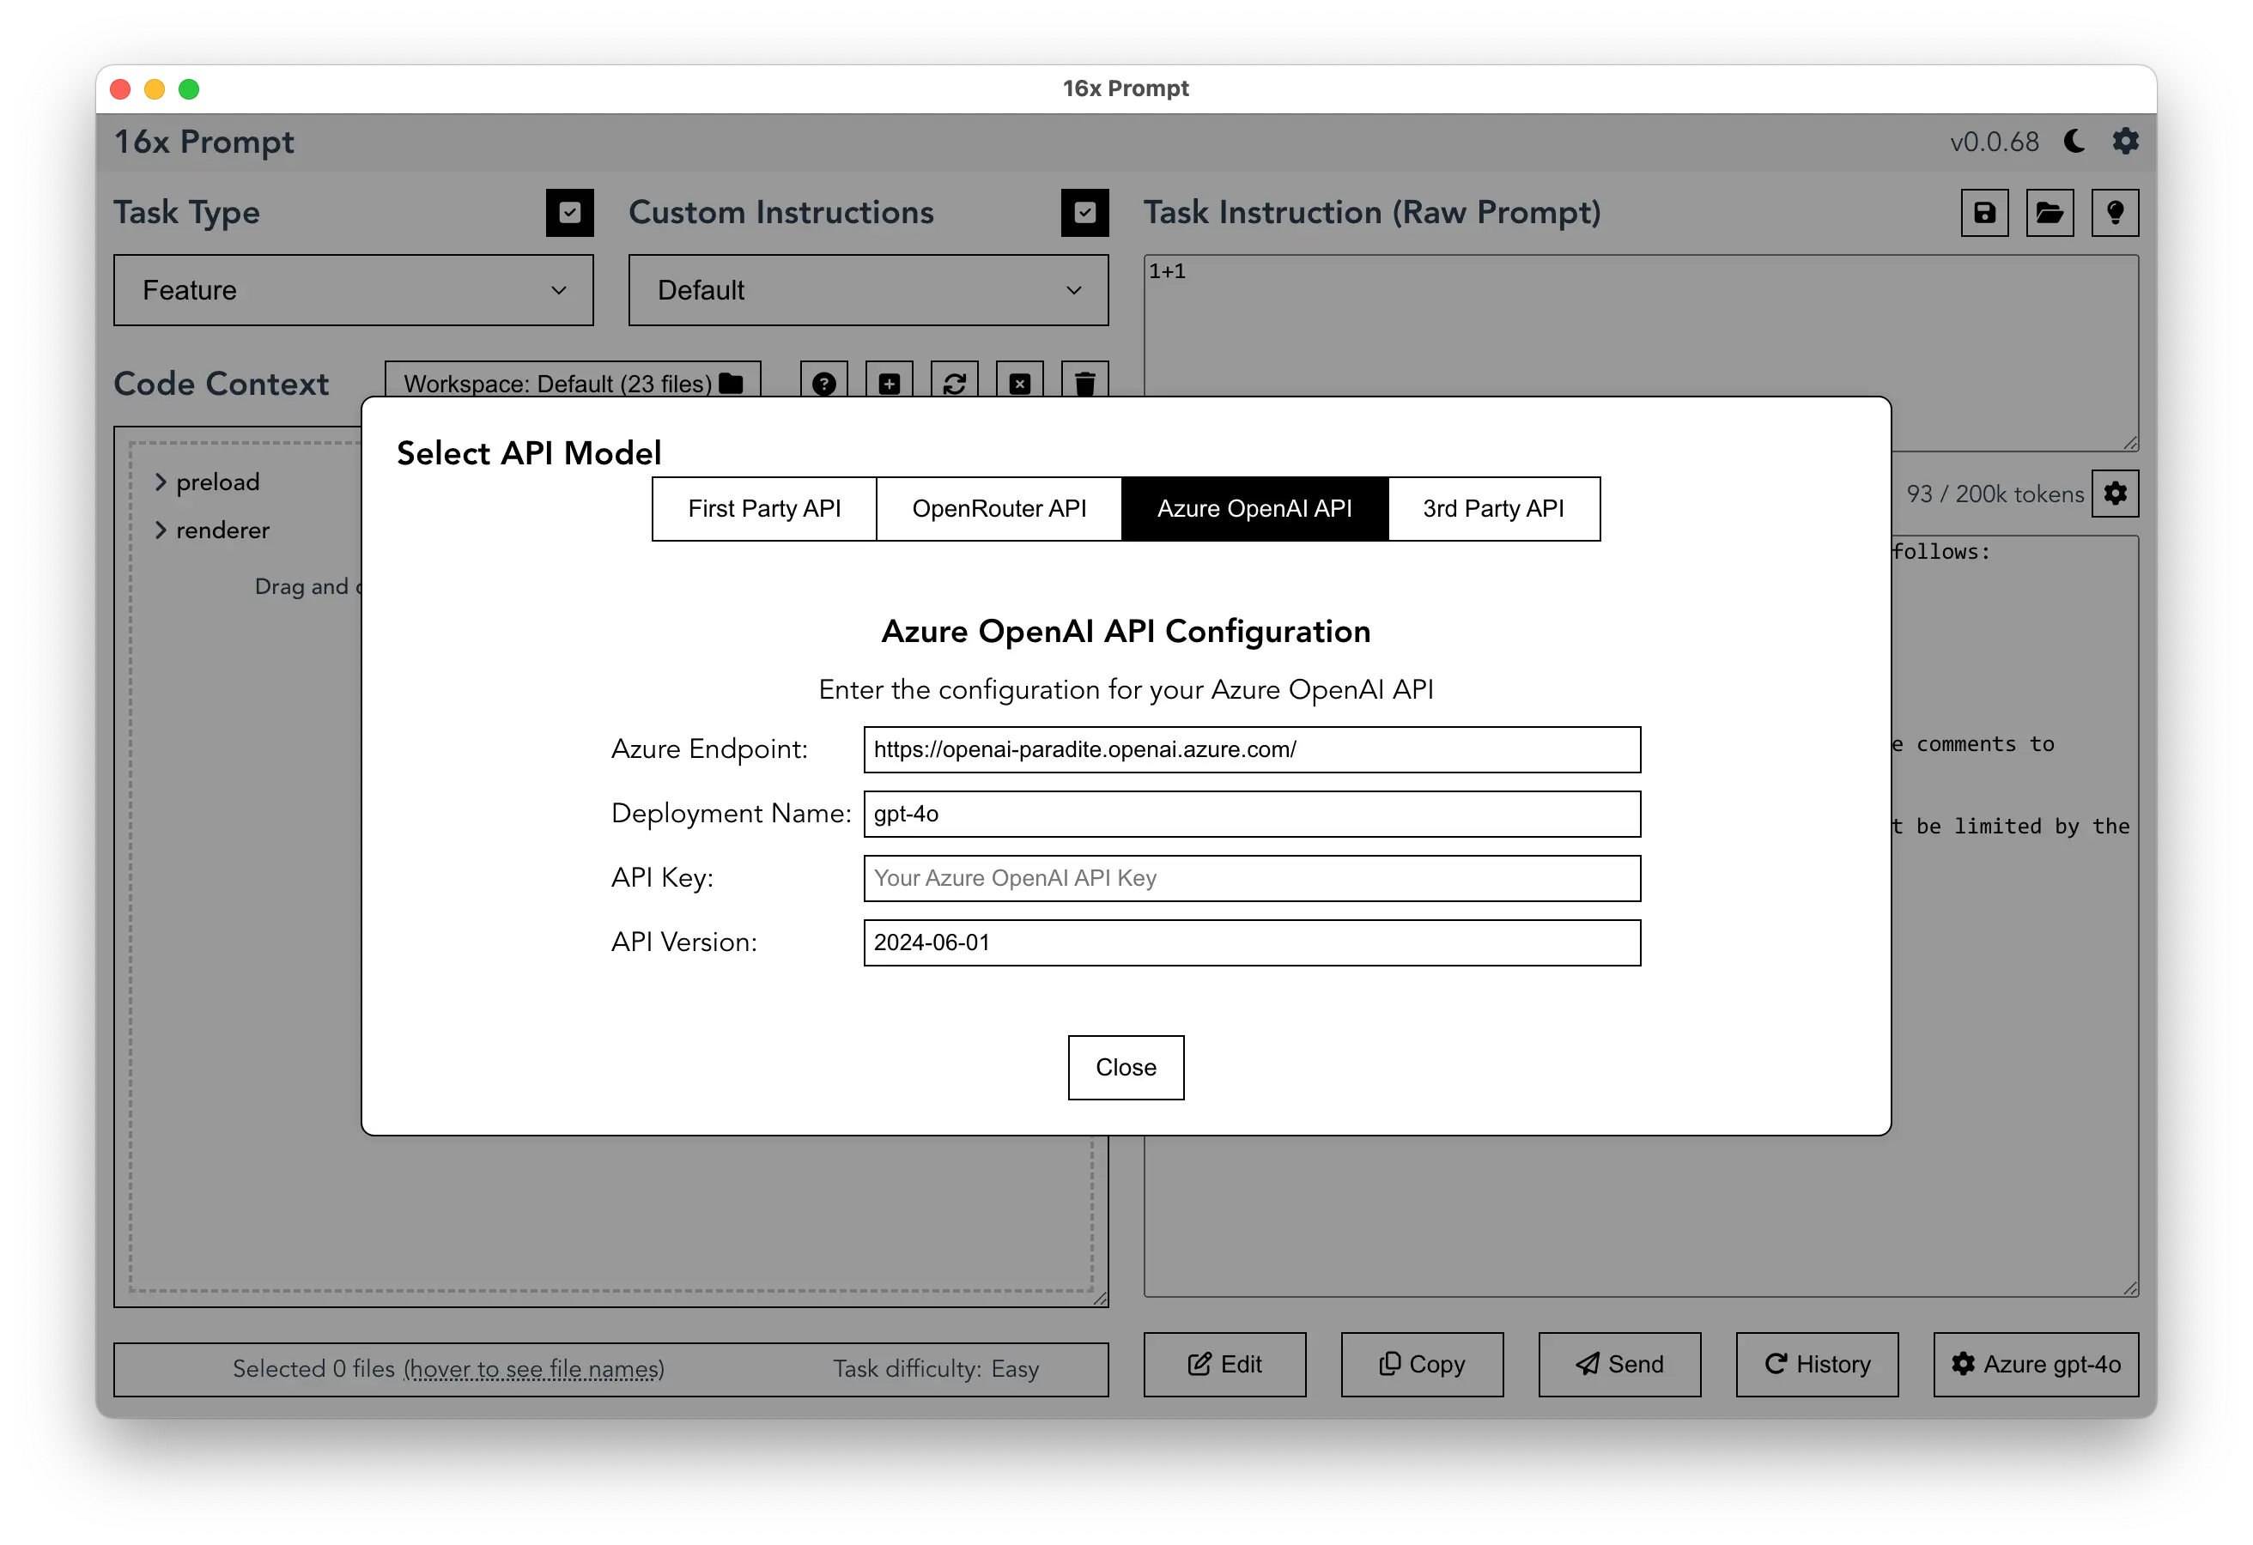
Task: Select the Azure OpenAI API tab
Action: [1254, 509]
